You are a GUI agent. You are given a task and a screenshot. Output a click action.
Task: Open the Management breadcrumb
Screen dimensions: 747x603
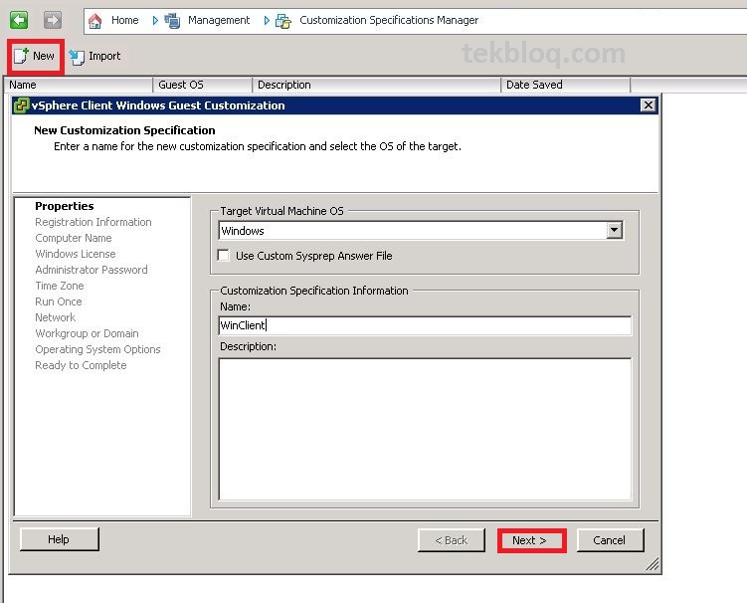(x=219, y=20)
